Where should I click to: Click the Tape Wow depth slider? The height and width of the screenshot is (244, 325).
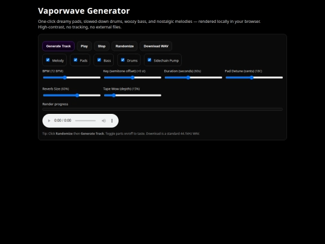132,95
